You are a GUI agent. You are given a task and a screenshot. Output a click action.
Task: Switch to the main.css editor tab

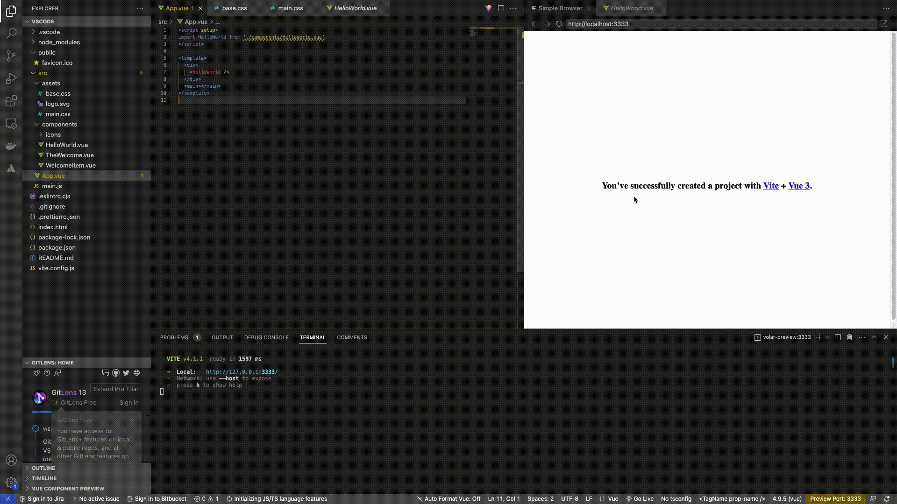[290, 8]
